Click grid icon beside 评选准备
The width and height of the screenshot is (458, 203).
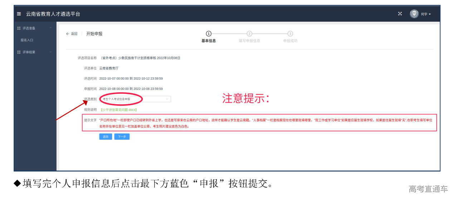pos(19,28)
